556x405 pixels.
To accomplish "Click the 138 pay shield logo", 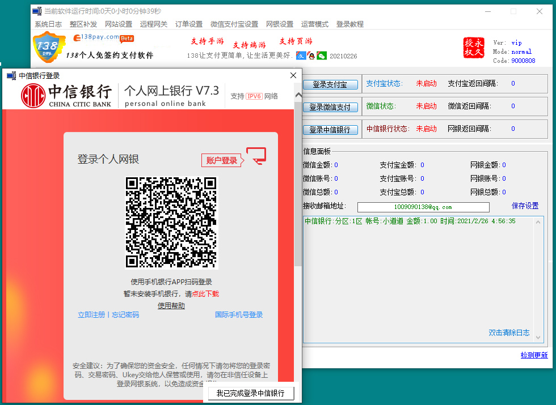I will pyautogui.click(x=49, y=46).
